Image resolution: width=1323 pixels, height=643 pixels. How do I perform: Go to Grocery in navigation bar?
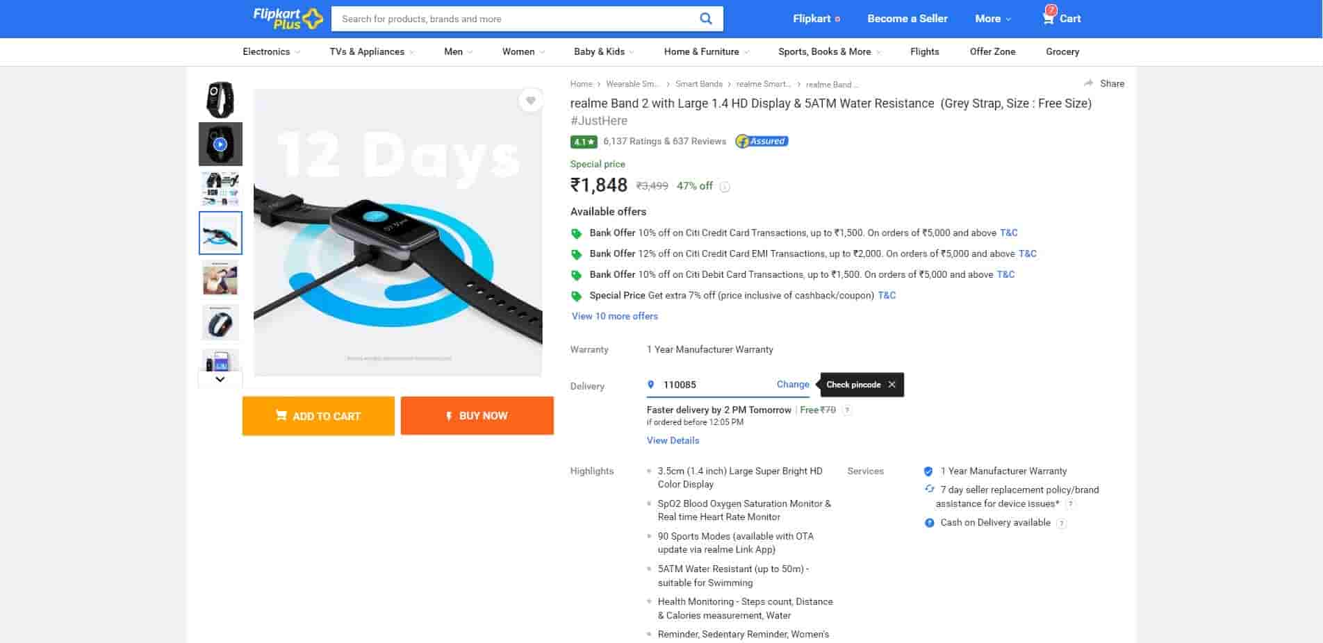(1062, 52)
